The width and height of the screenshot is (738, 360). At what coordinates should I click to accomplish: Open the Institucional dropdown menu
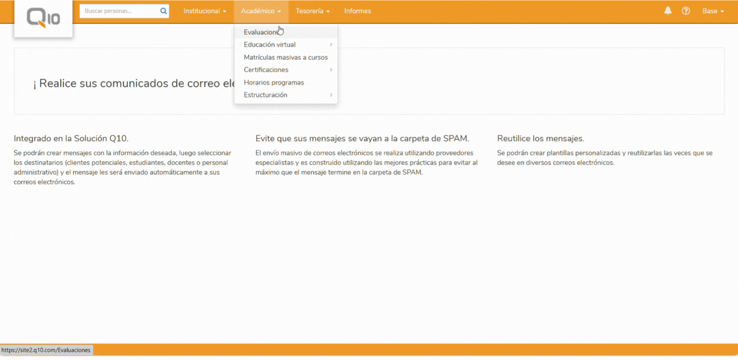click(x=204, y=11)
